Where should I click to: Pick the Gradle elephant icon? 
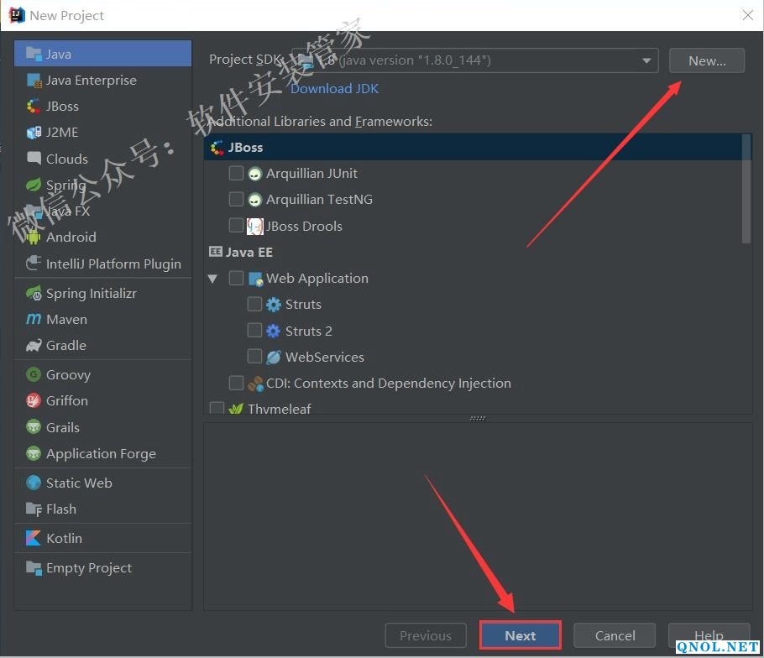pos(34,346)
